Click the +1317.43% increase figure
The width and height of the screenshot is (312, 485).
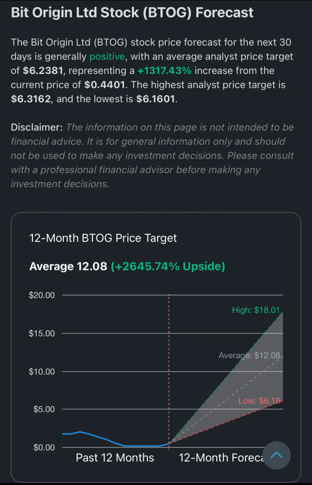(164, 71)
